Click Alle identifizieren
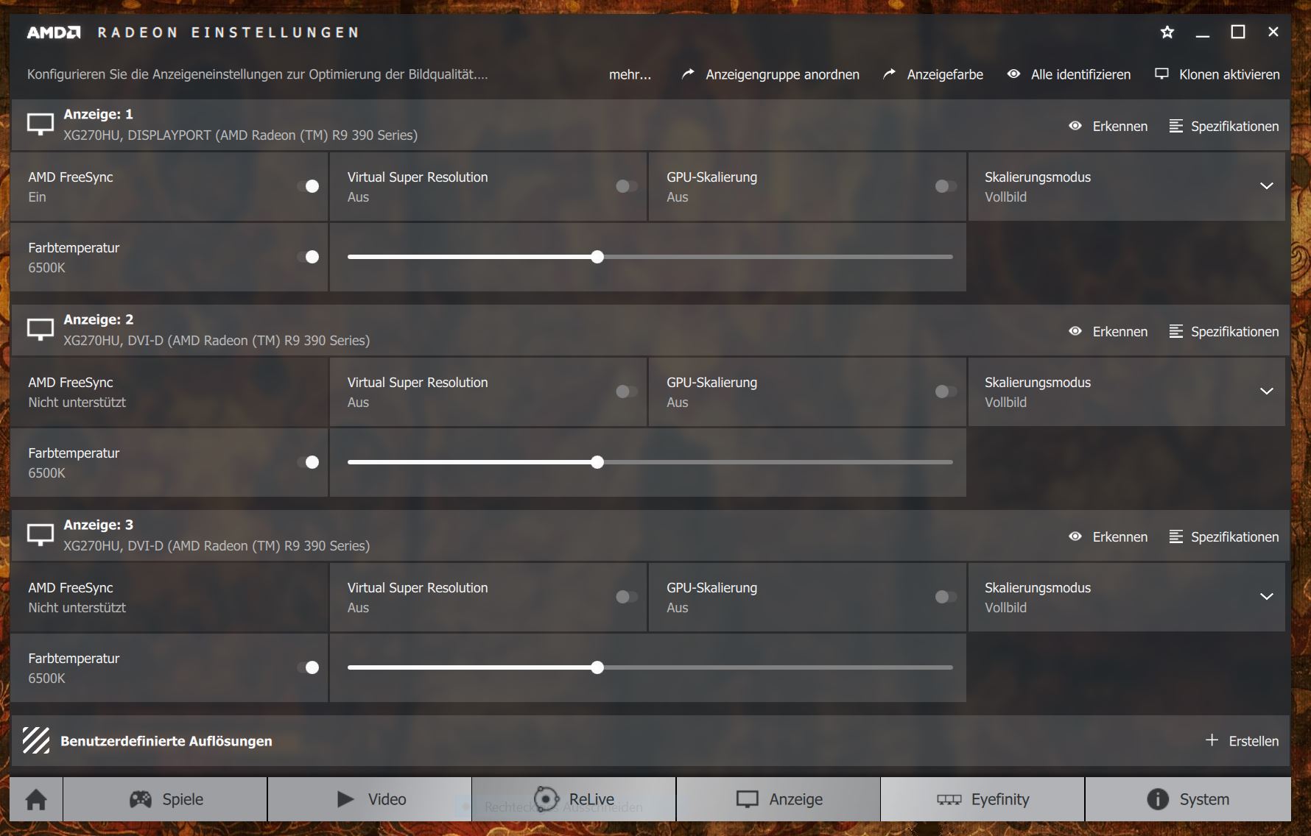The image size is (1311, 836). 1080,74
